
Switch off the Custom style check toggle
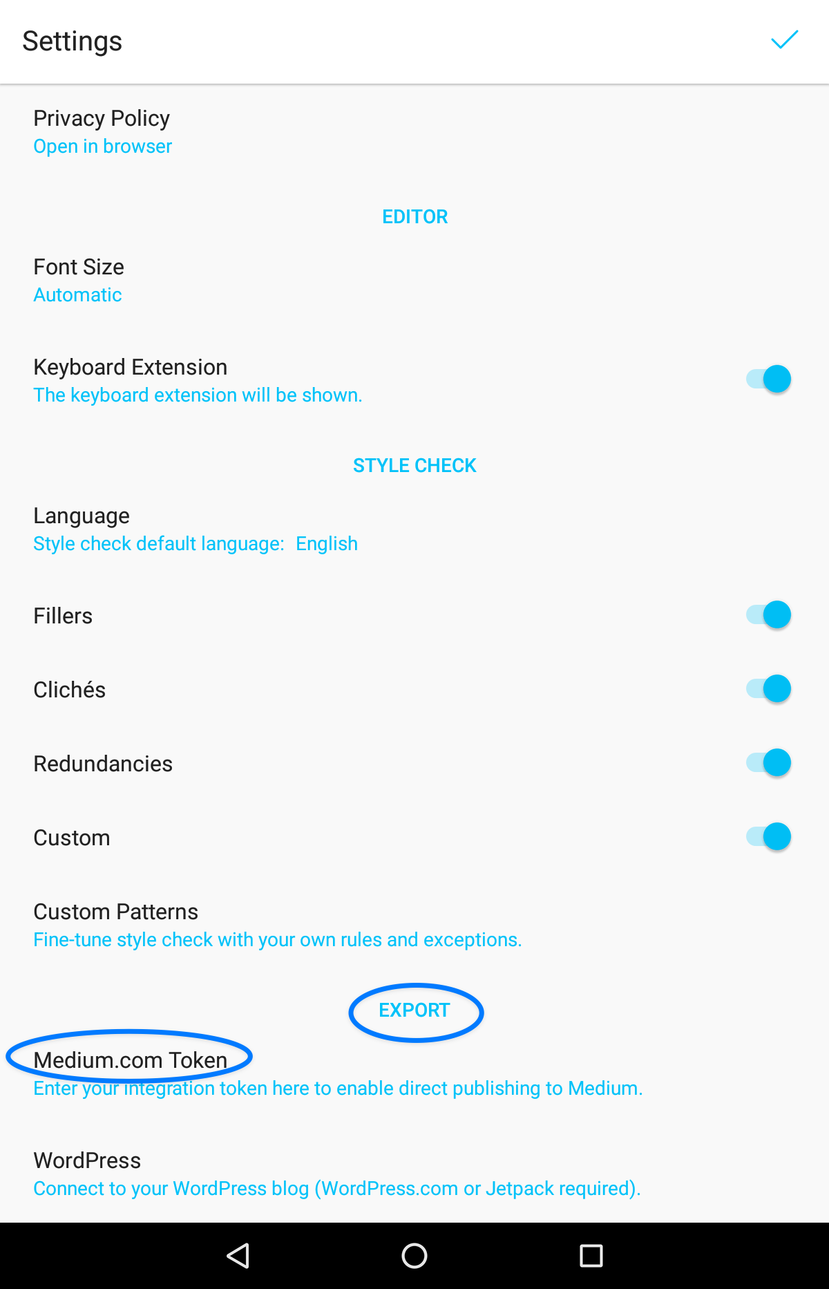coord(768,836)
